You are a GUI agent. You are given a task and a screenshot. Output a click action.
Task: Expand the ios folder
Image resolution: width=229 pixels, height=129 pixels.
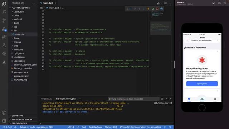(x=15, y=27)
